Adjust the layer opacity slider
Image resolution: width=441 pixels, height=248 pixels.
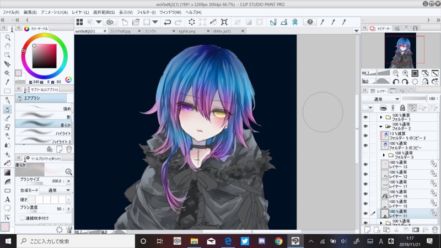pos(415,99)
